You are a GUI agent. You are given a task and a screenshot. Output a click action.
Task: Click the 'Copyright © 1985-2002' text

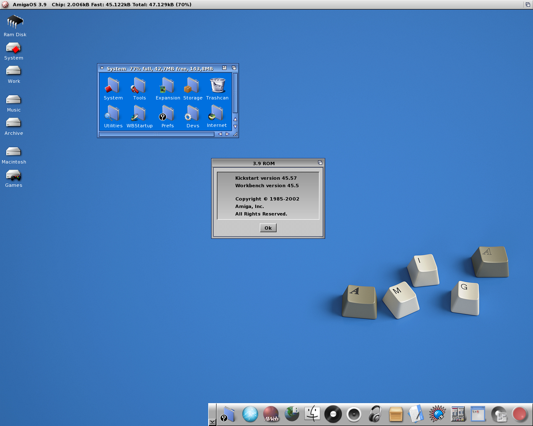pos(267,199)
